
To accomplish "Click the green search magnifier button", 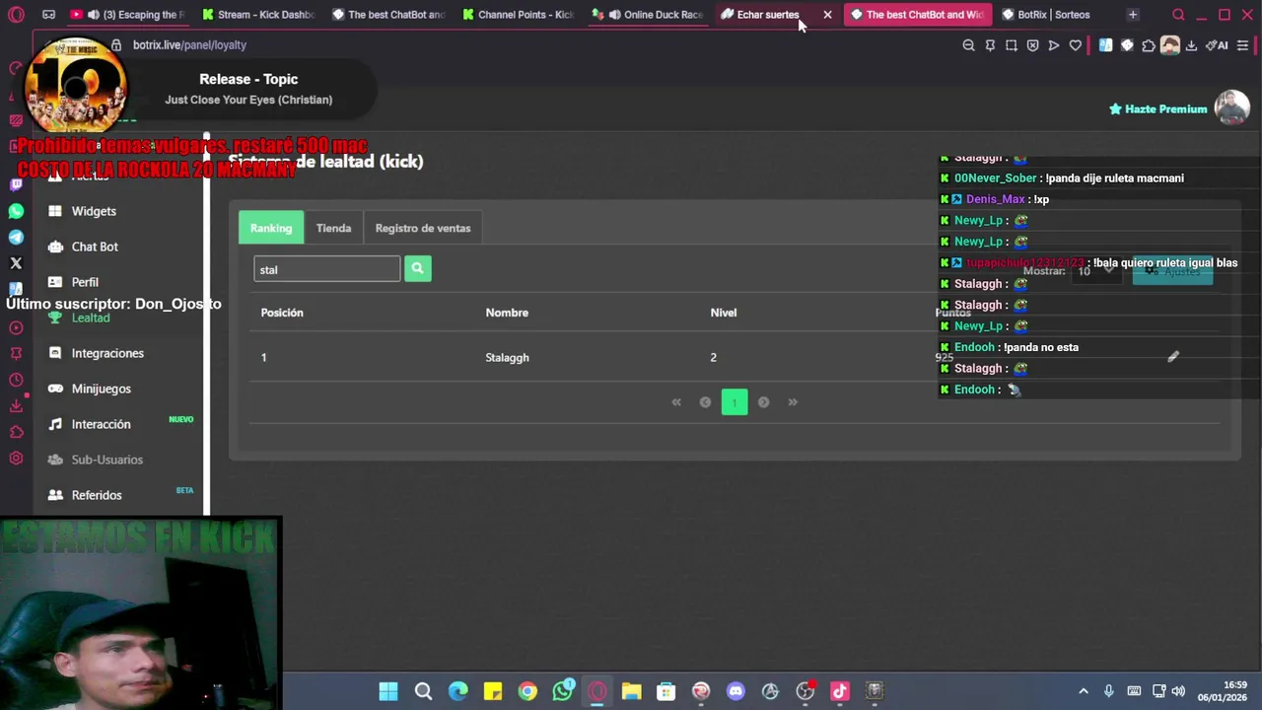I will coord(417,268).
